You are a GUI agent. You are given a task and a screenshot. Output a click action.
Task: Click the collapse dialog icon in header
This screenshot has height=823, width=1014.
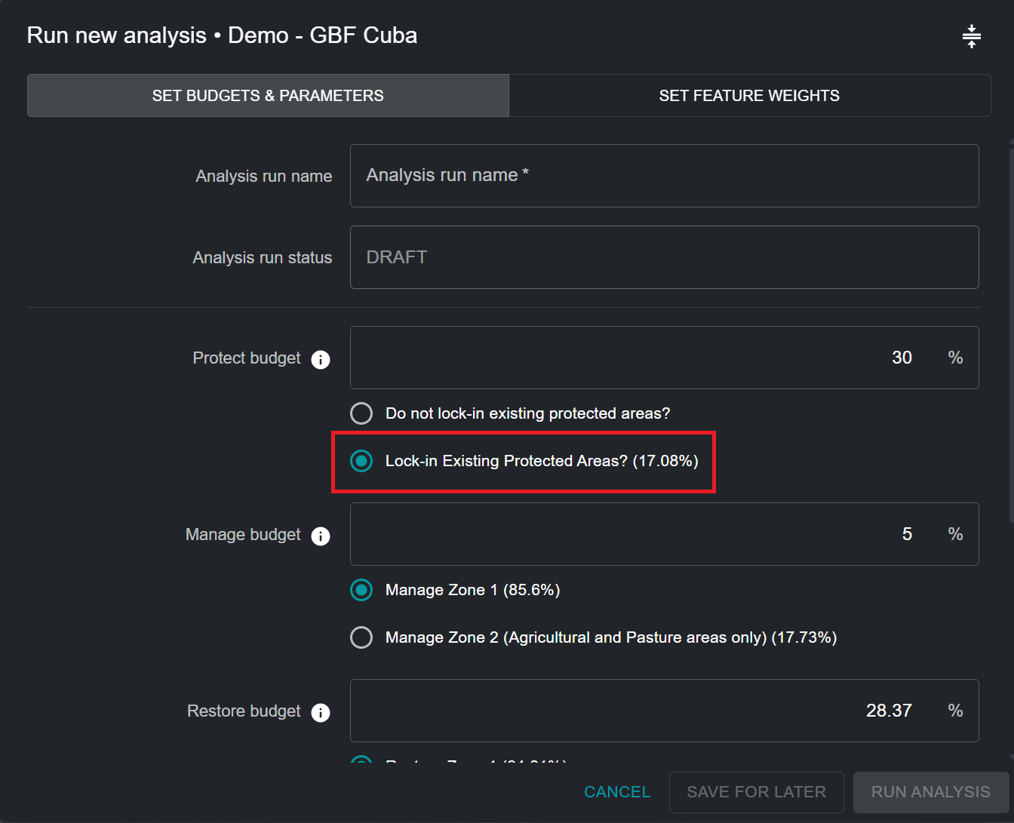click(x=971, y=36)
